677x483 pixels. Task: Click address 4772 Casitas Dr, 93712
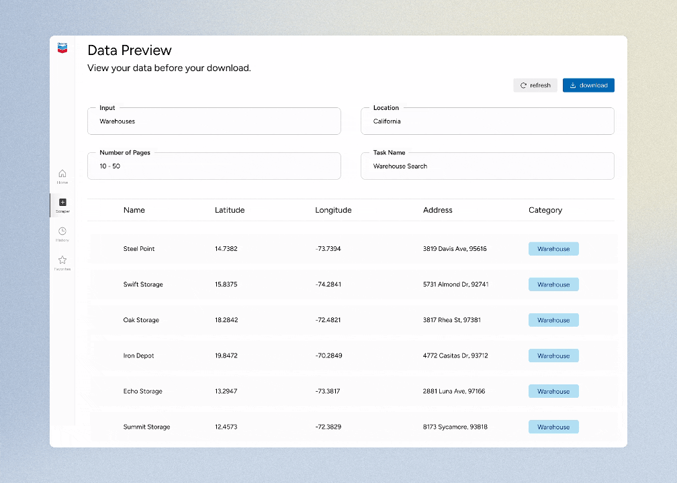(x=455, y=356)
